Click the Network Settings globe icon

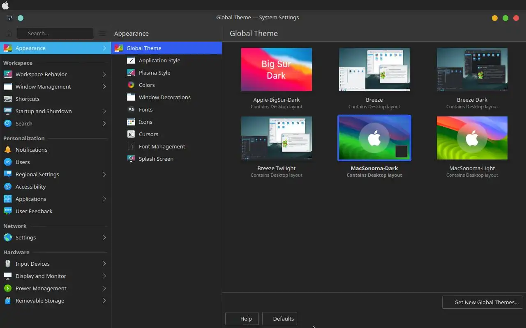pos(7,237)
